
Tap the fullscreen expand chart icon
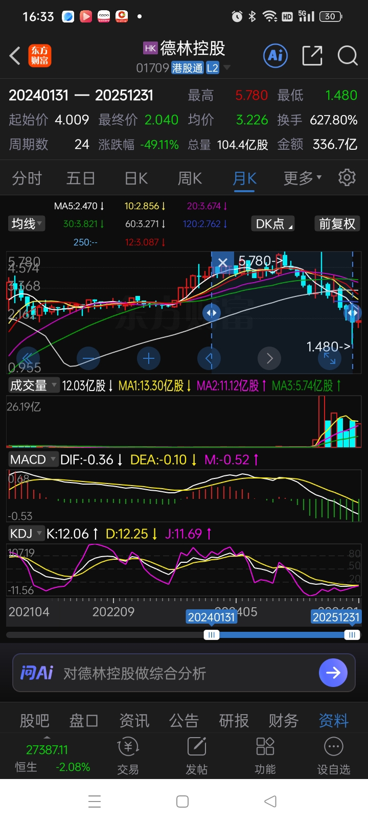(330, 358)
